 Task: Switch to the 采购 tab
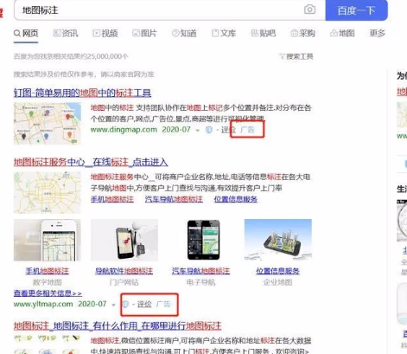pyautogui.click(x=302, y=33)
